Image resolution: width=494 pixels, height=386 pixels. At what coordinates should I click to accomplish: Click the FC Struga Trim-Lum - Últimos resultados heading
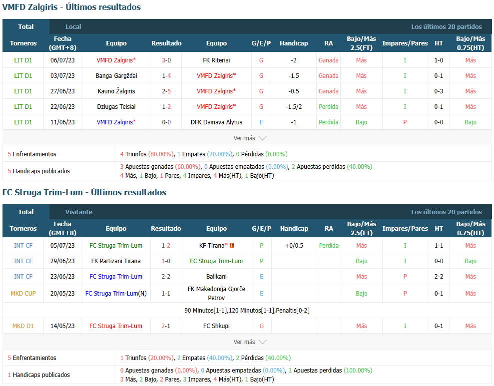tap(84, 192)
